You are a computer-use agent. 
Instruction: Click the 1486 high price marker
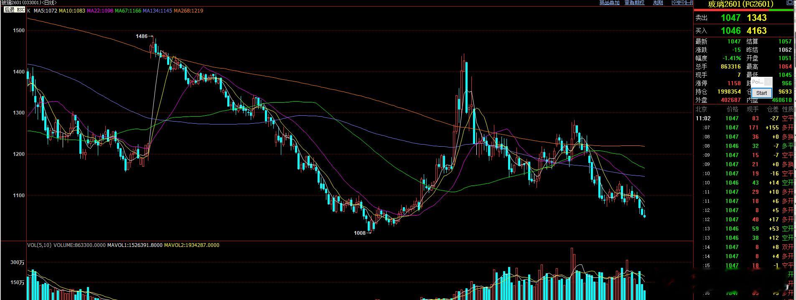[x=145, y=36]
